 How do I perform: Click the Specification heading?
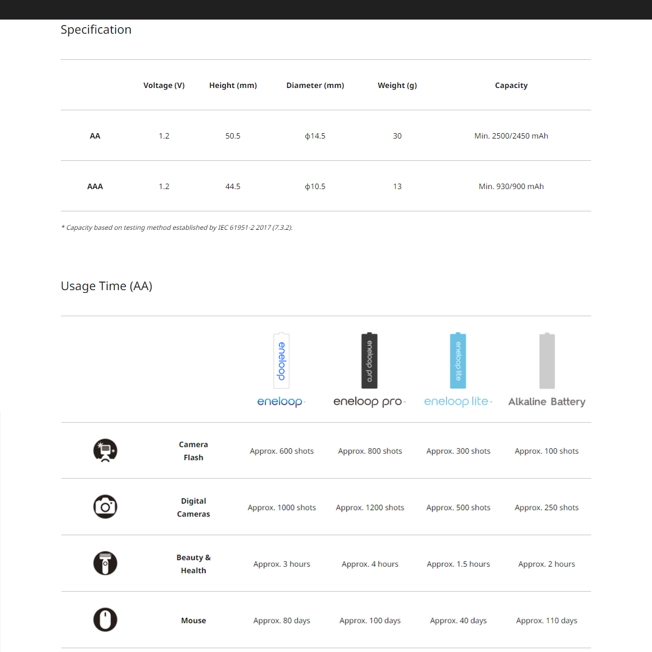(x=96, y=30)
